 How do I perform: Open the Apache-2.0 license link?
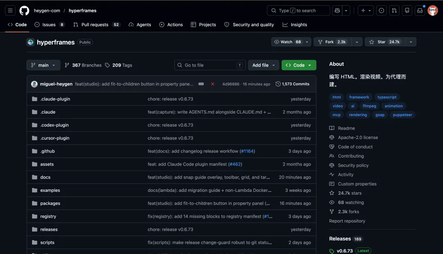pos(358,137)
